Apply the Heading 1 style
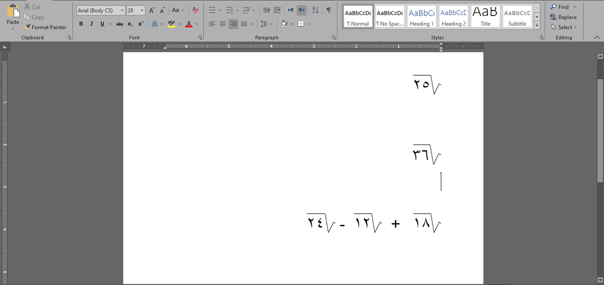 pyautogui.click(x=422, y=17)
